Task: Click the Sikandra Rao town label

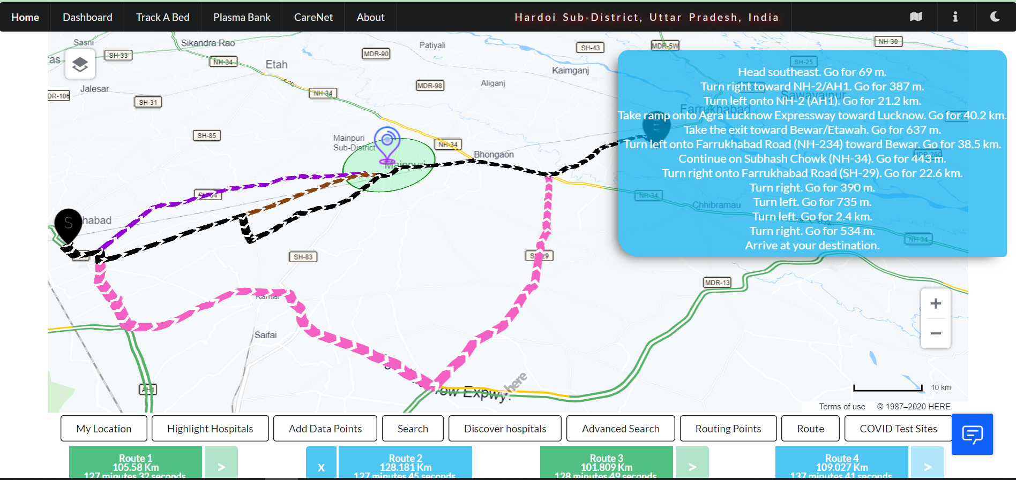Action: click(208, 43)
